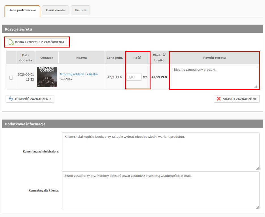
Task: Click the Komentarz administratora label
Action: (x=41, y=151)
